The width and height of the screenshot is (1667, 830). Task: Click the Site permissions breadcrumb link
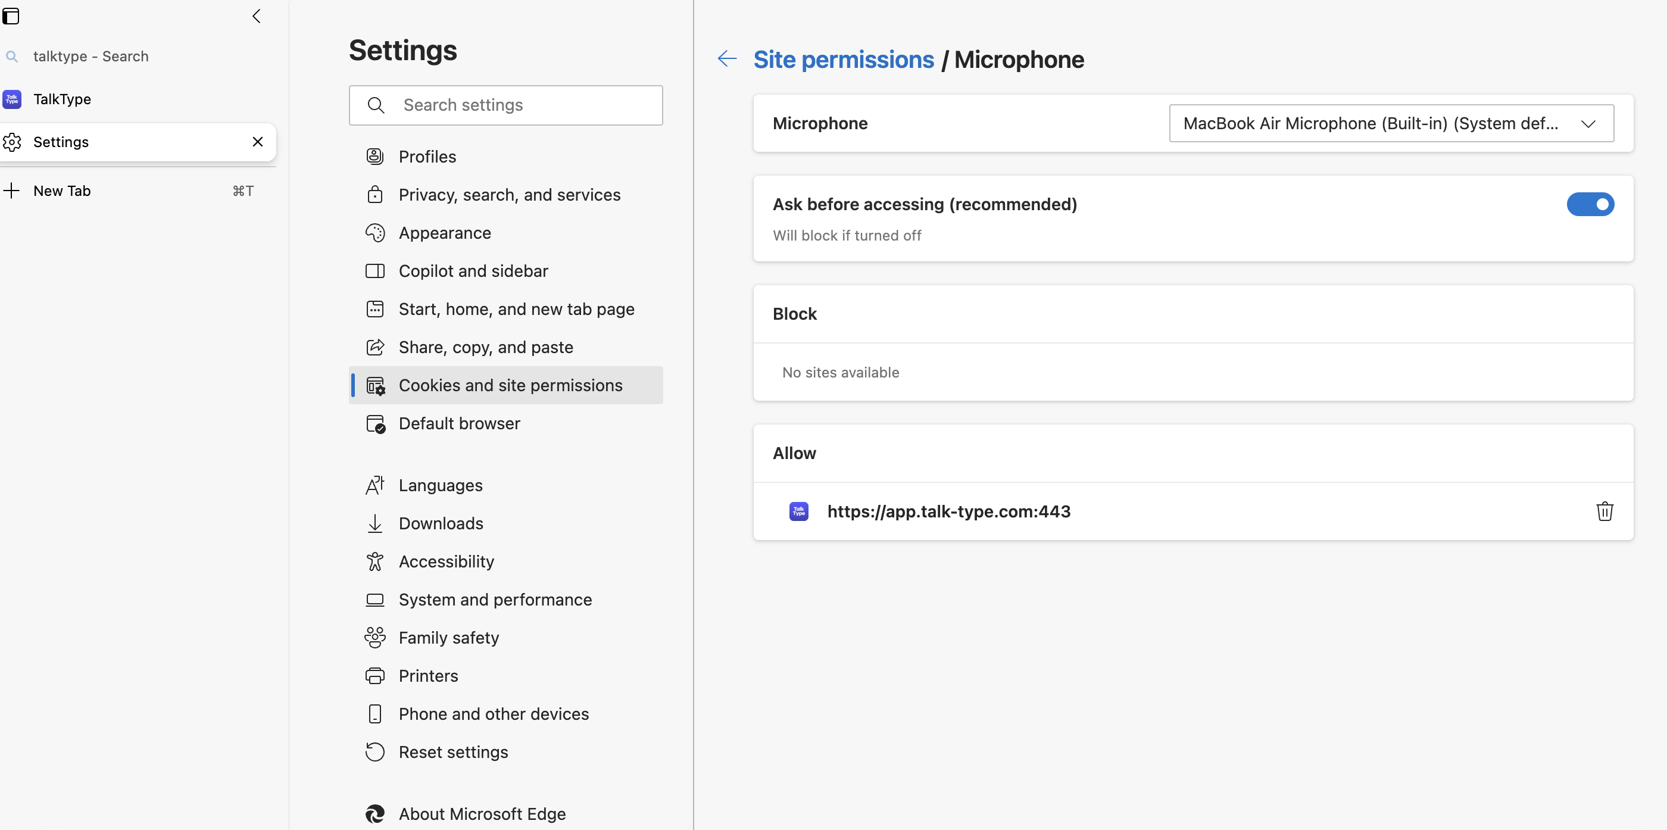843,59
